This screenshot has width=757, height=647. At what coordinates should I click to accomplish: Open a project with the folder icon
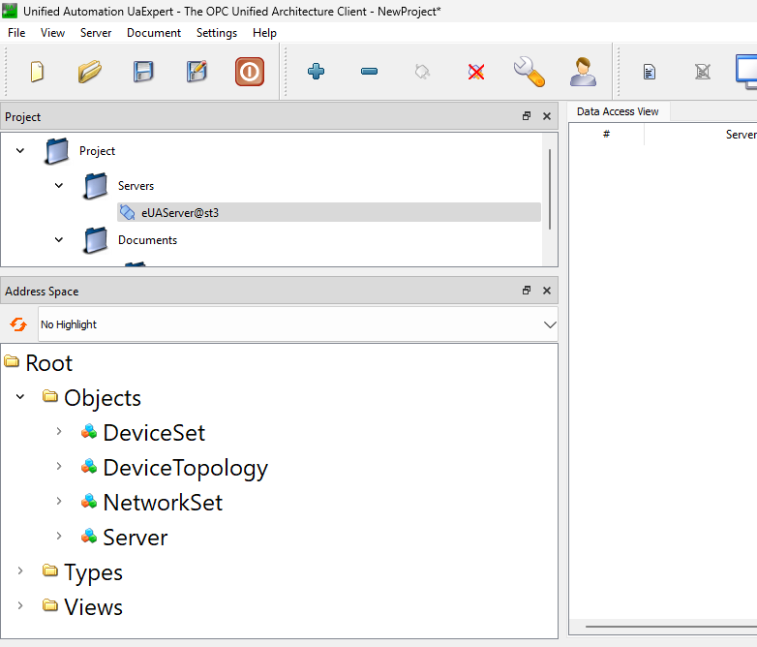tap(90, 72)
